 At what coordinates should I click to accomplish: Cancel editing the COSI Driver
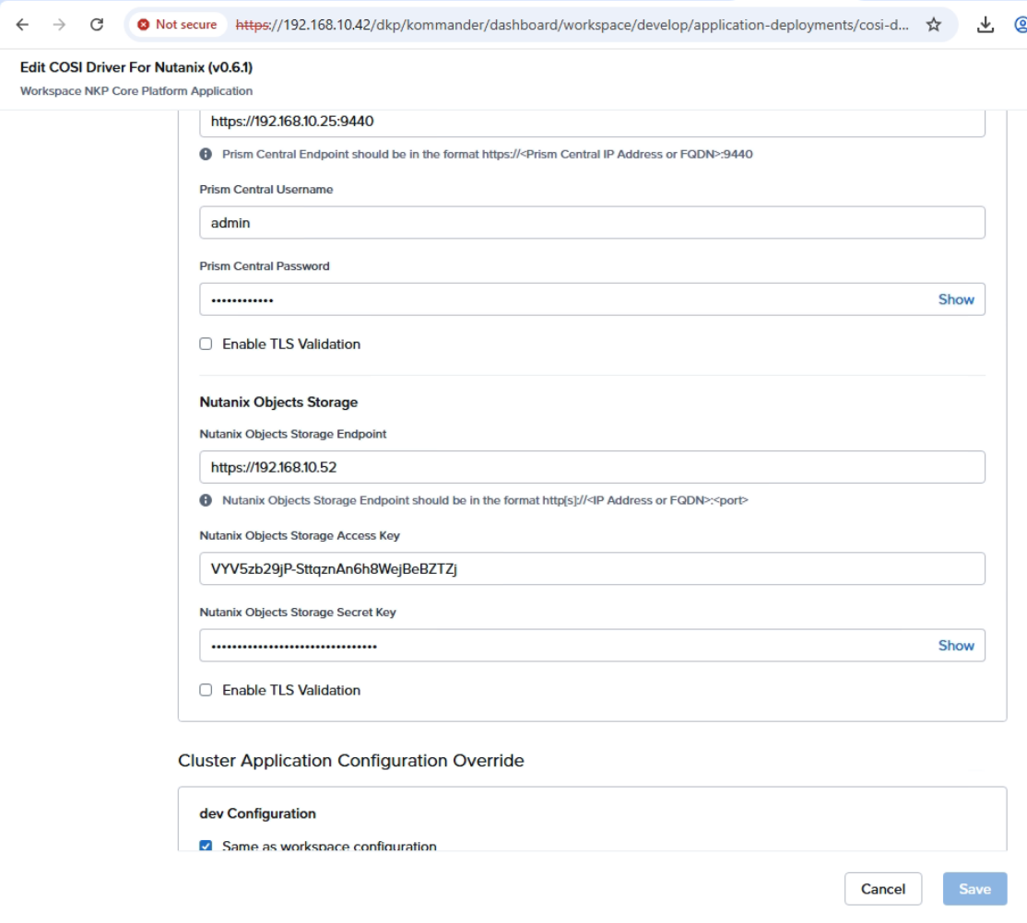[883, 889]
